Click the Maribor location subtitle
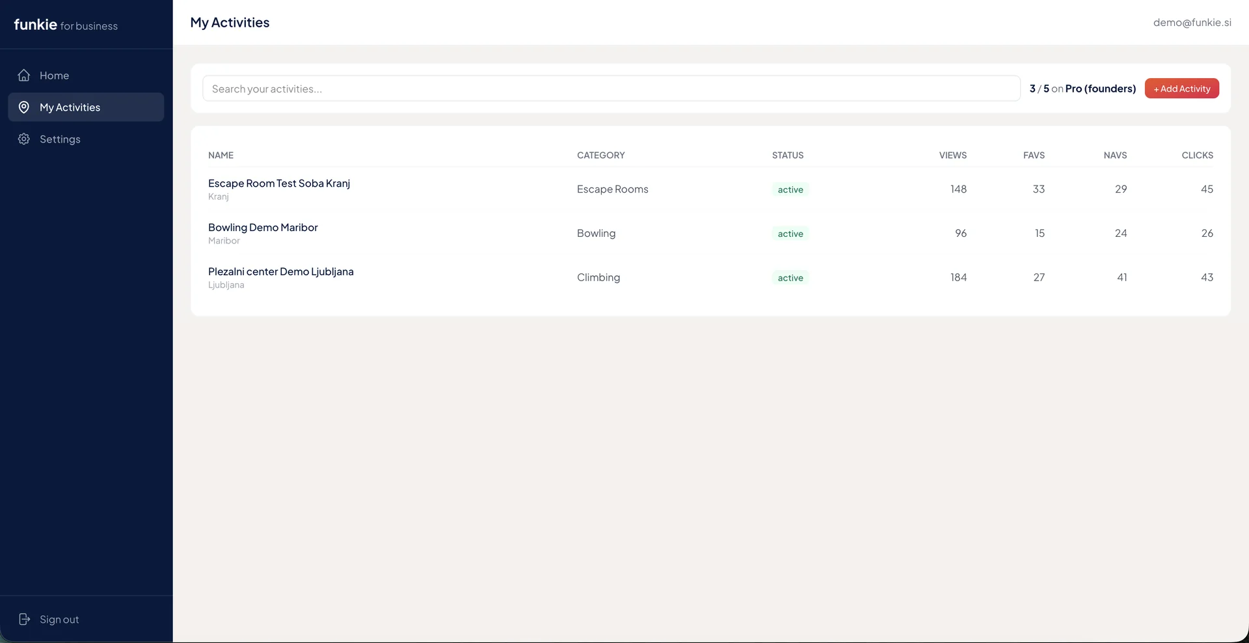This screenshot has width=1249, height=643. click(224, 241)
